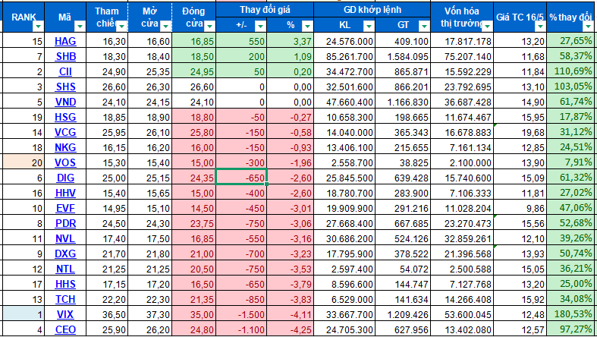Select the rank cell showing 20

tap(24, 162)
